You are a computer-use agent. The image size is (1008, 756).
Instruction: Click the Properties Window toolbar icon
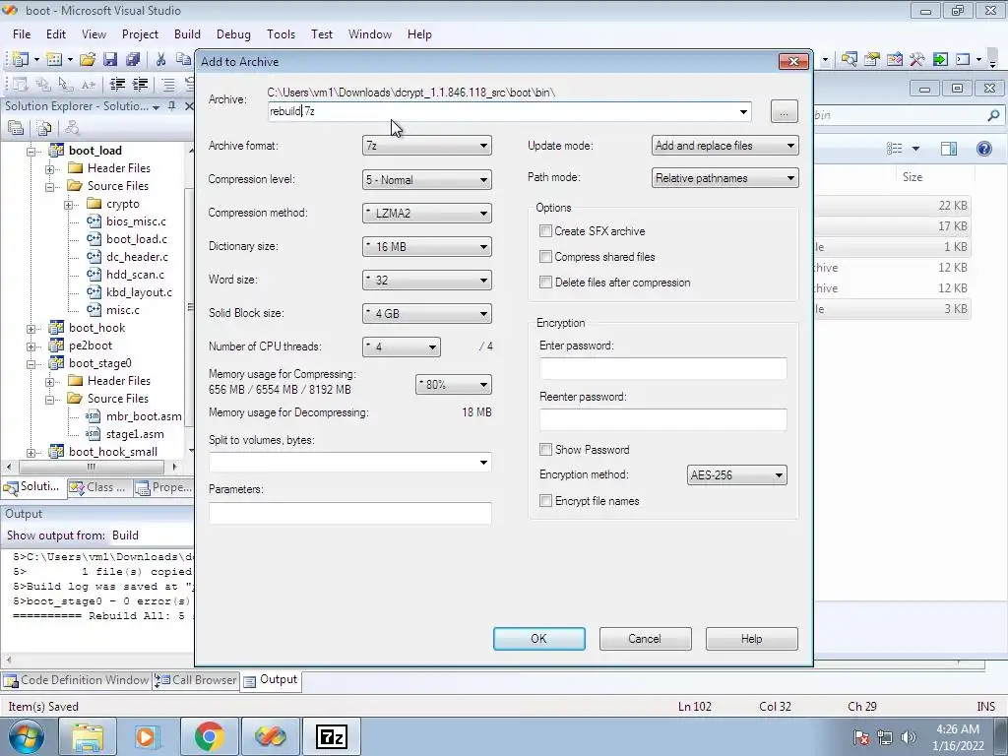[x=872, y=60]
